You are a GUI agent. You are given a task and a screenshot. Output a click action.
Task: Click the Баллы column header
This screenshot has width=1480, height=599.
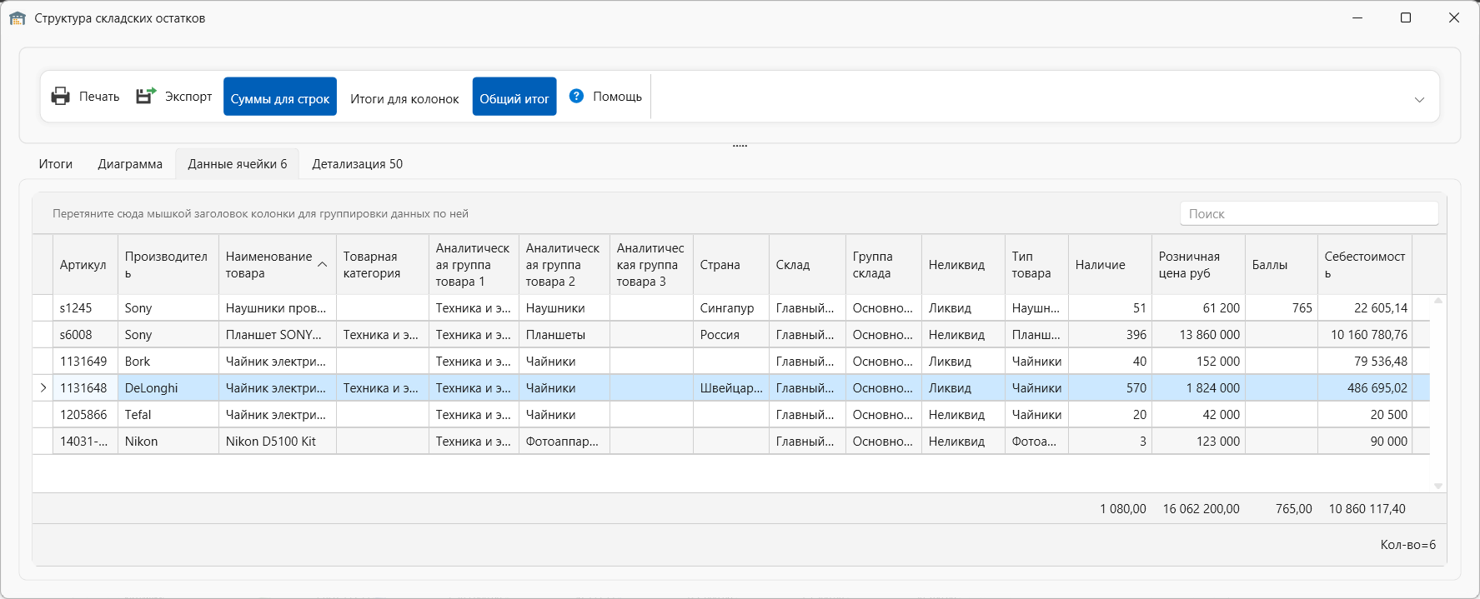[x=1282, y=265]
